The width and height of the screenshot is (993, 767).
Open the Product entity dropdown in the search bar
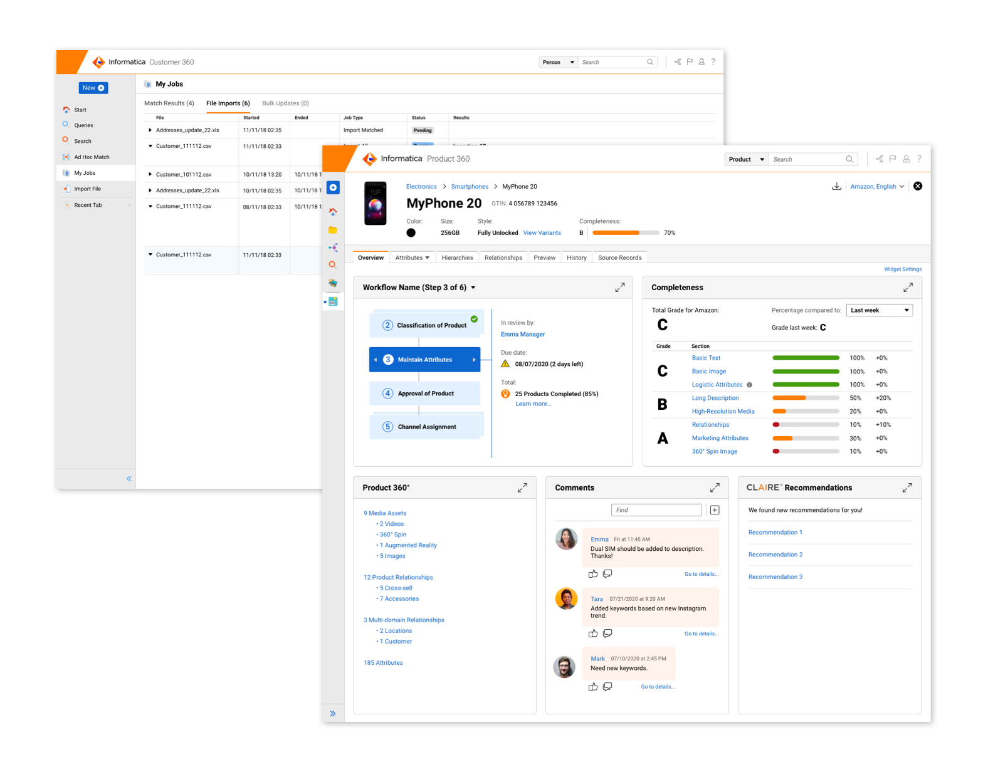[747, 159]
